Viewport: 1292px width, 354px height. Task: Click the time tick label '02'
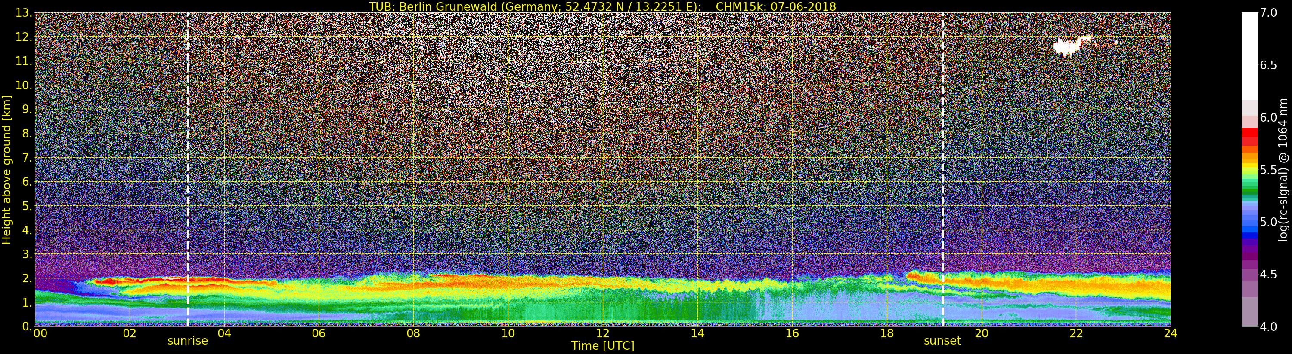[x=130, y=333]
